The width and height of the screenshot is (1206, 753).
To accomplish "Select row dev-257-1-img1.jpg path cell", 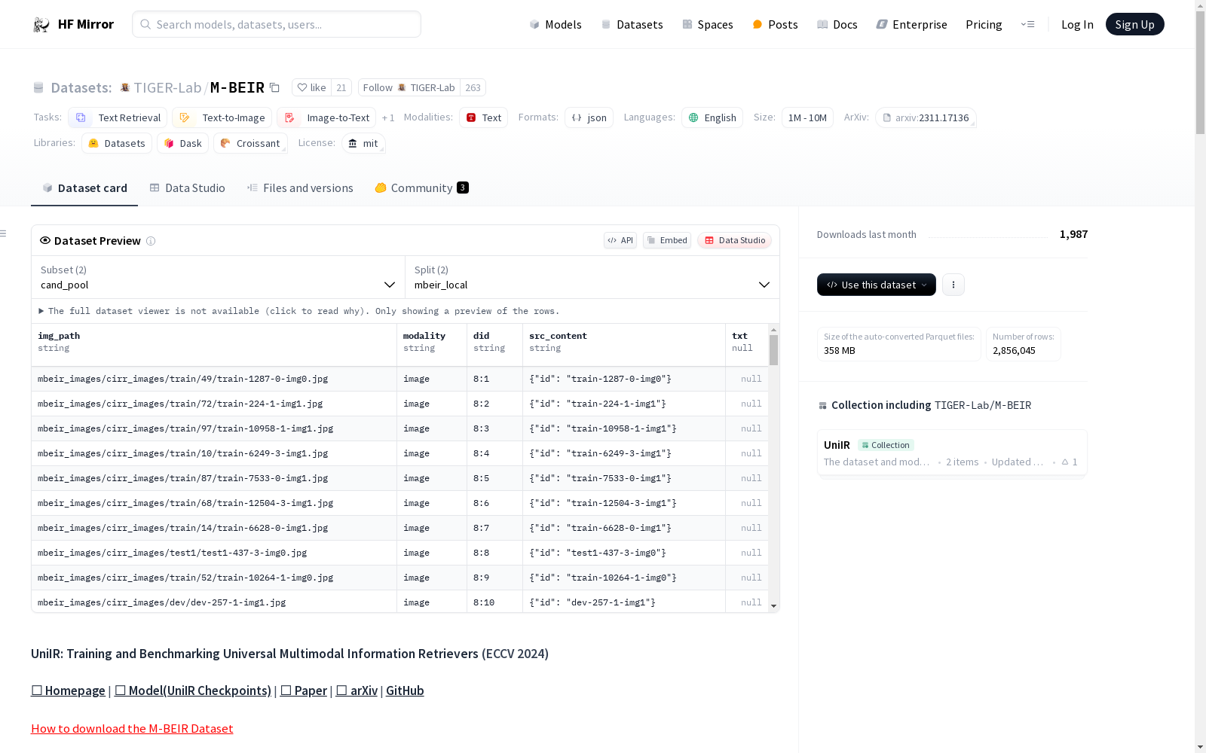I will tap(214, 602).
